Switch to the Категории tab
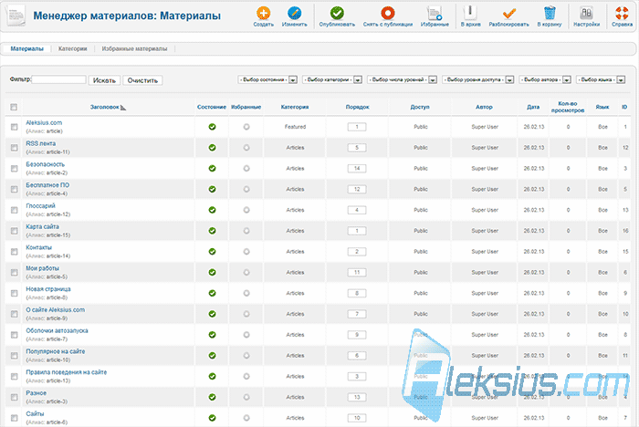 [x=72, y=49]
